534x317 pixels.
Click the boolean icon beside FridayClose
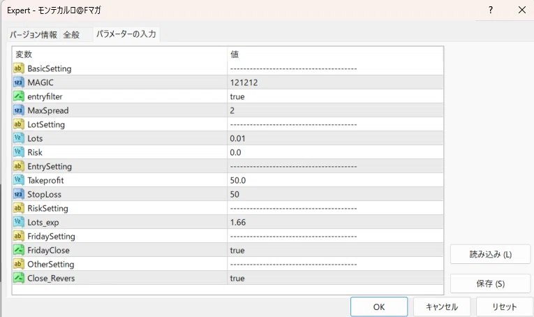point(19,250)
